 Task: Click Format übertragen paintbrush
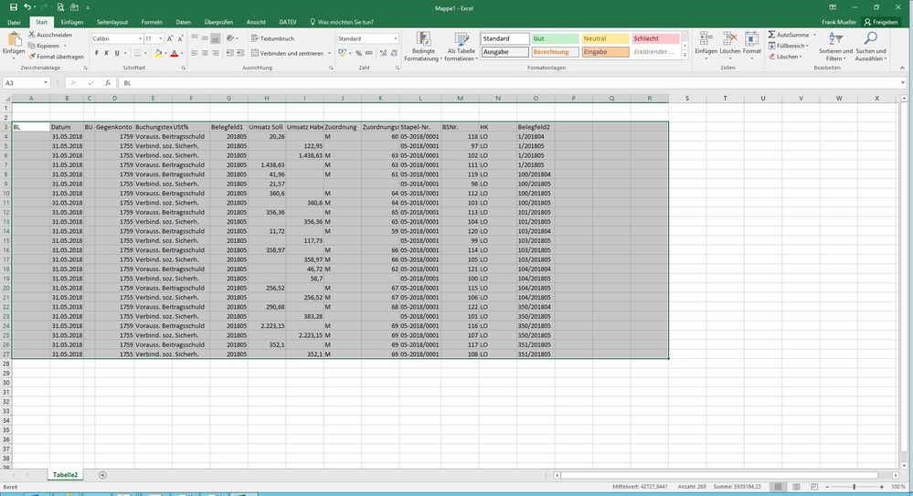(x=32, y=56)
